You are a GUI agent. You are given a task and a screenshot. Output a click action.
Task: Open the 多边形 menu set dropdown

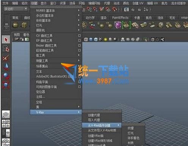tap(16, 9)
